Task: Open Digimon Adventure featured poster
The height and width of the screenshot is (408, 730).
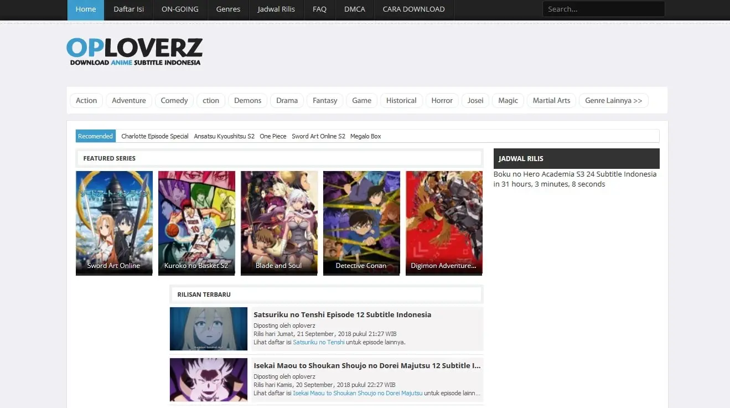Action: [x=444, y=222]
